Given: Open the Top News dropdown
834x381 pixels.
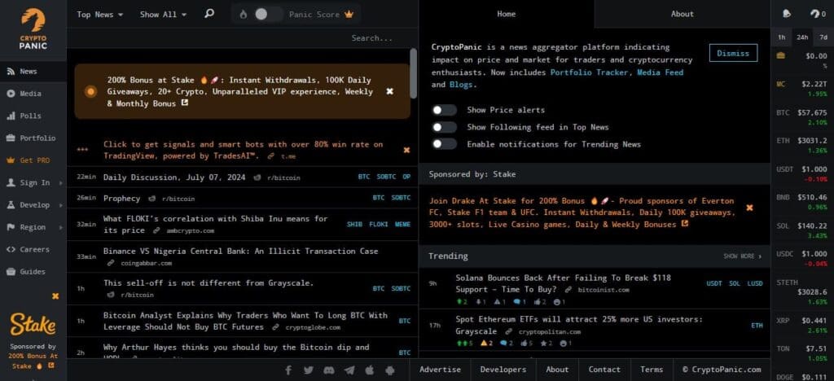Looking at the screenshot, I should coord(100,15).
